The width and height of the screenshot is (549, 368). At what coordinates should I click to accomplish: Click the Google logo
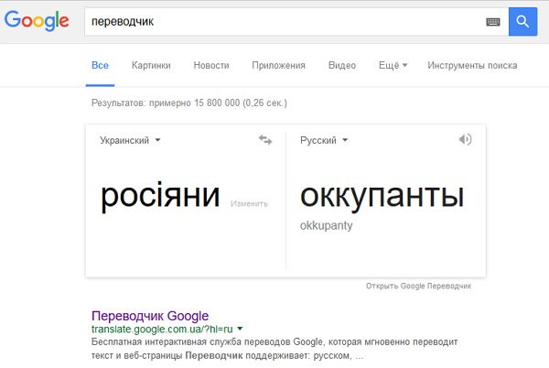(x=37, y=21)
